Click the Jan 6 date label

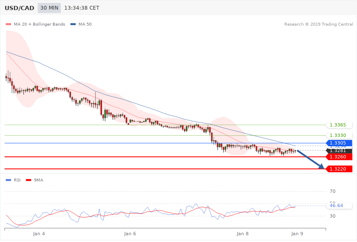tap(130, 234)
